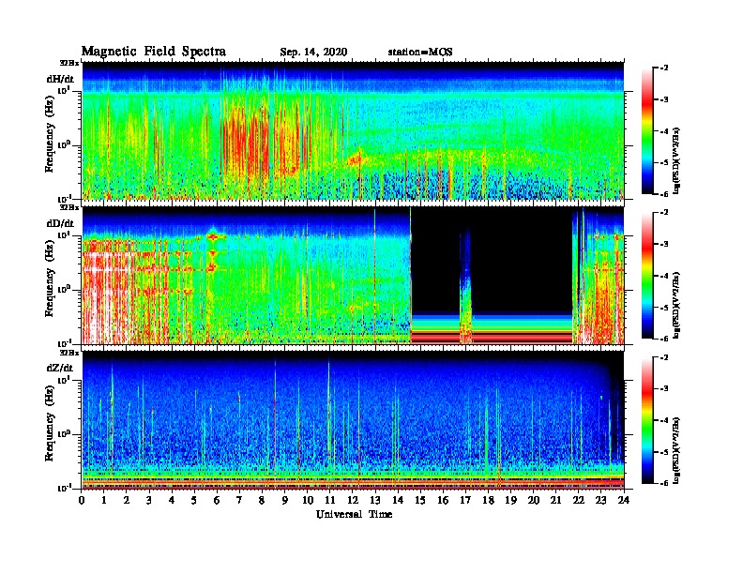This screenshot has height=574, width=743.
Task: Click the dD/dt panel label
Action: click(60, 223)
